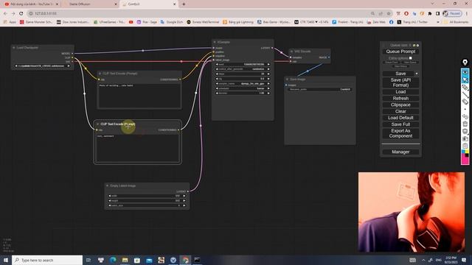The width and height of the screenshot is (472, 265).
Task: Click the Queue Prompt button
Action: [400, 52]
